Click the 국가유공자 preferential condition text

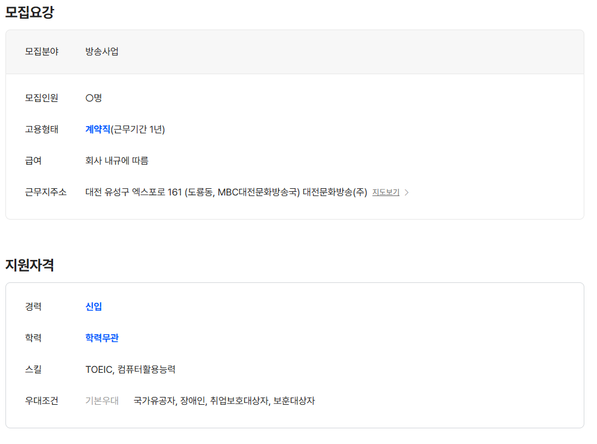154,401
